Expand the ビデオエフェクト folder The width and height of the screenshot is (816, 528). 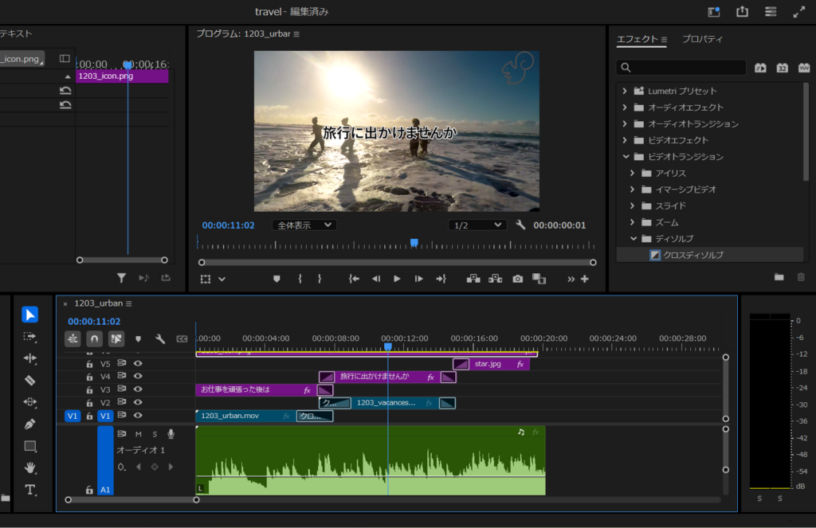pyautogui.click(x=626, y=140)
